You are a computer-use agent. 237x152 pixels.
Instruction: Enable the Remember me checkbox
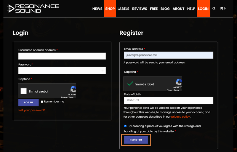point(42,102)
